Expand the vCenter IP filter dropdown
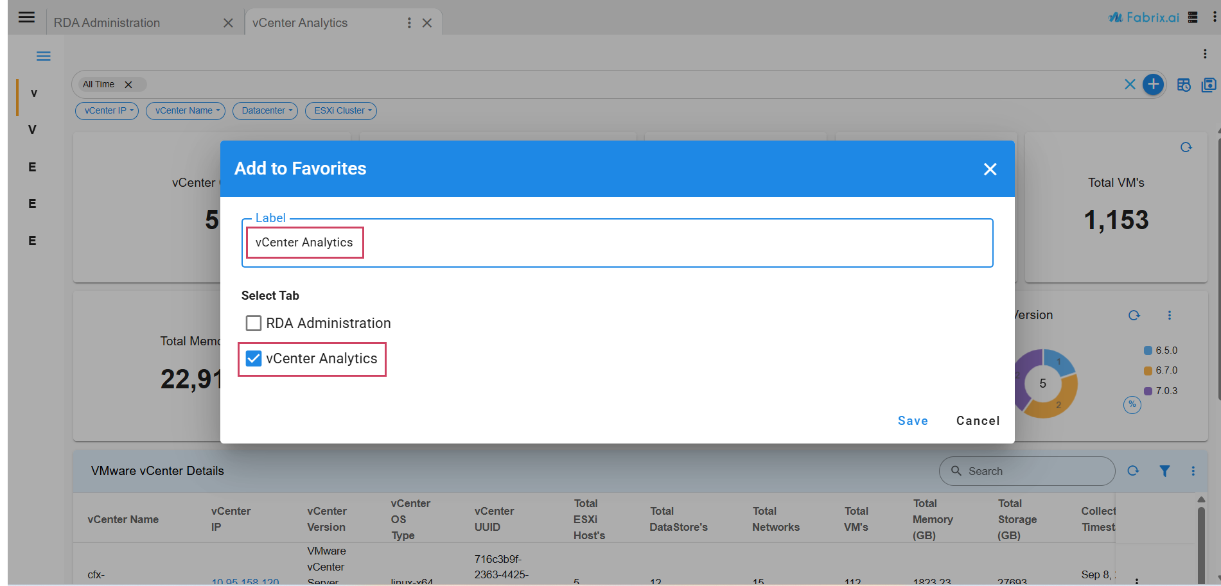1221x586 pixels. (107, 110)
